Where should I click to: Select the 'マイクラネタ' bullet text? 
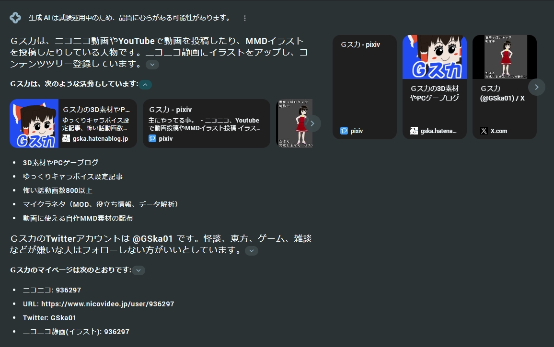point(102,204)
